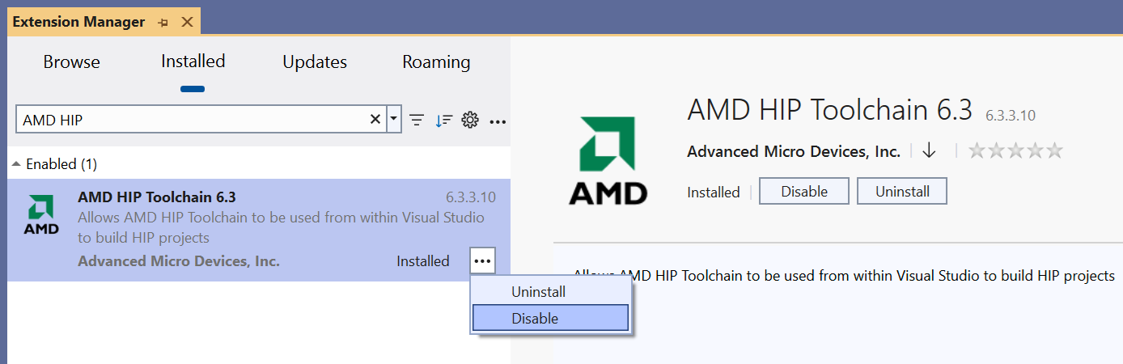Open the Updates tab
This screenshot has width=1123, height=364.
coord(315,62)
